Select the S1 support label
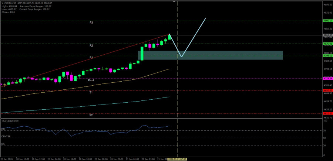 point(91,92)
